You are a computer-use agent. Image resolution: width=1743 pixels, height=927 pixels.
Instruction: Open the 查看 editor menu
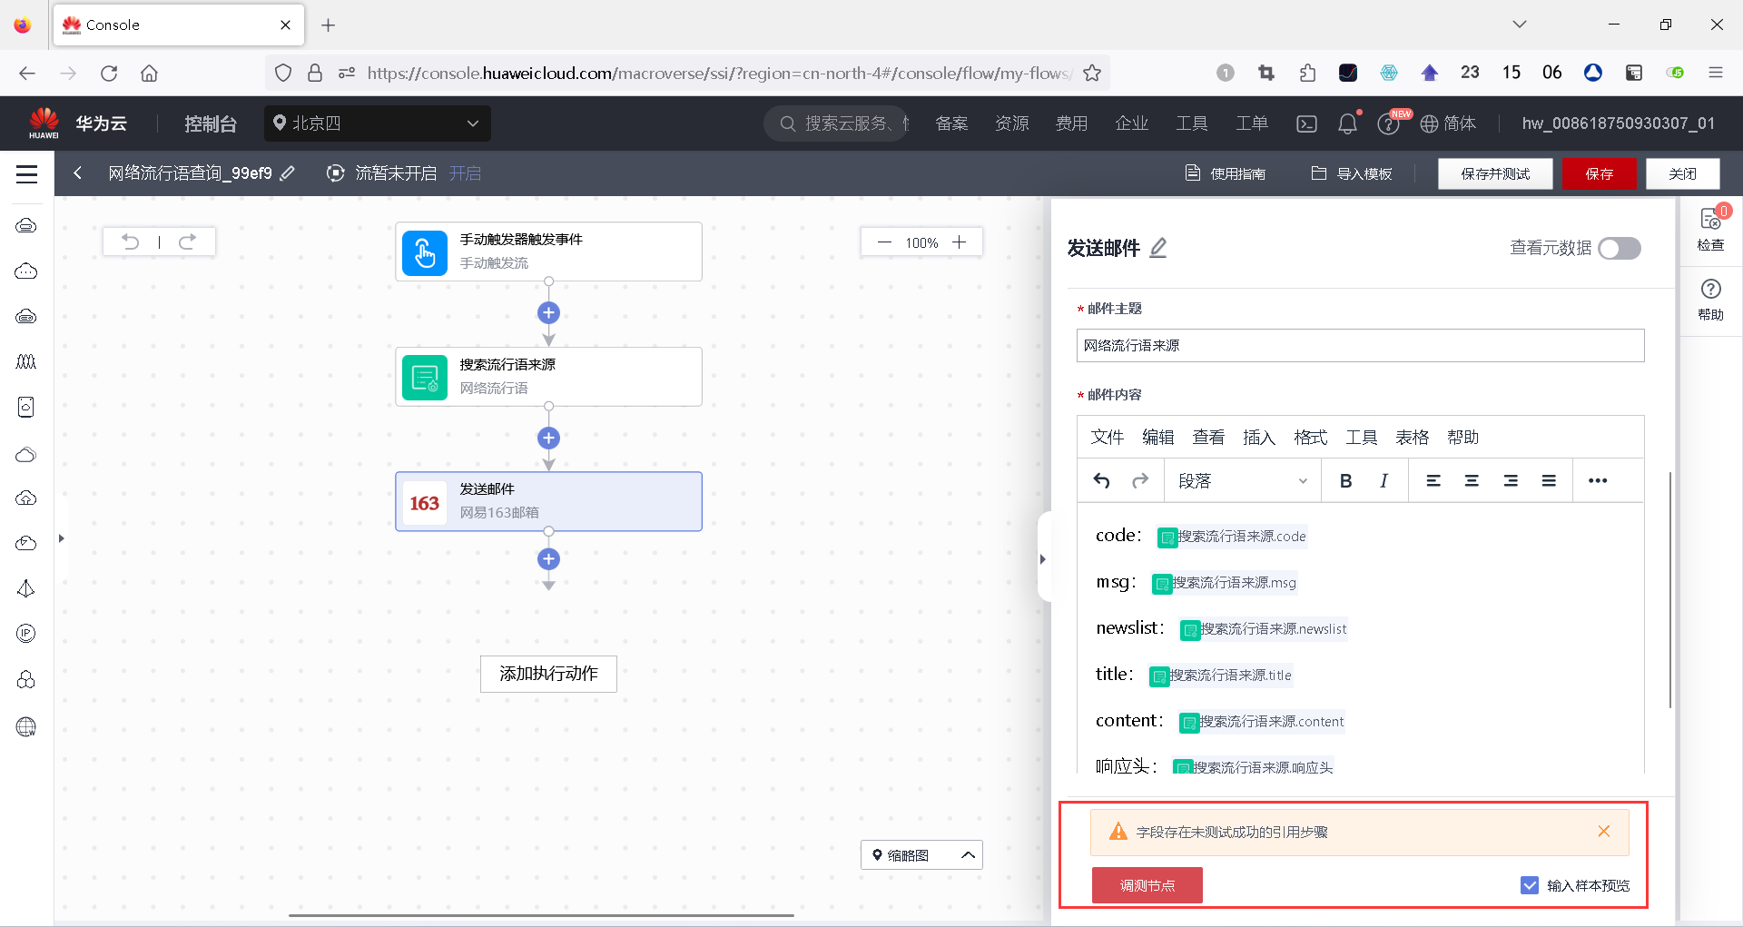click(x=1208, y=438)
